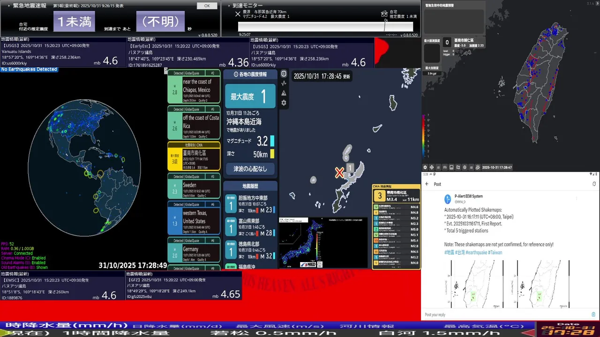
Task: Click the sun brightness icon in the Taiwan toolbar
Action: point(478,167)
